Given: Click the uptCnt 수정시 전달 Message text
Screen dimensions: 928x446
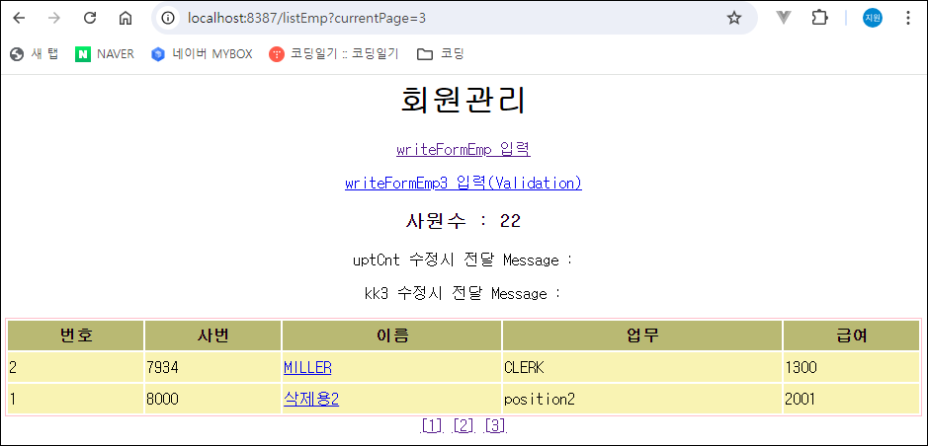Looking at the screenshot, I should pyautogui.click(x=464, y=260).
